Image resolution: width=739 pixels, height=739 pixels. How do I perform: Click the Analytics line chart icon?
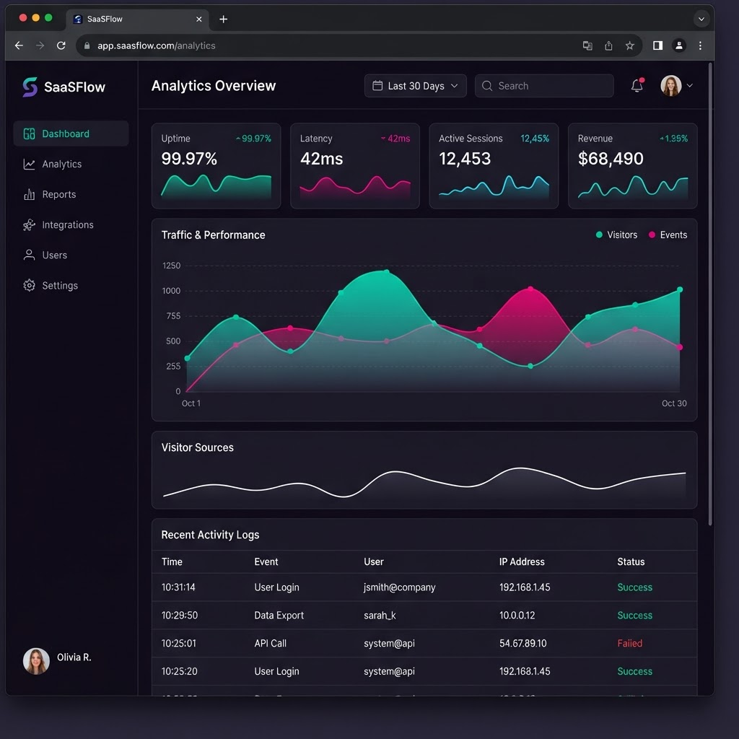pos(29,164)
